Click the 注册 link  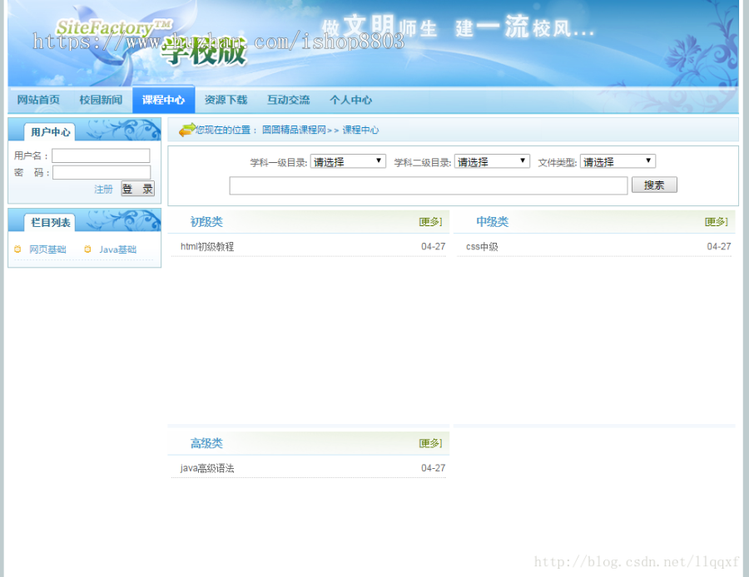pos(103,190)
